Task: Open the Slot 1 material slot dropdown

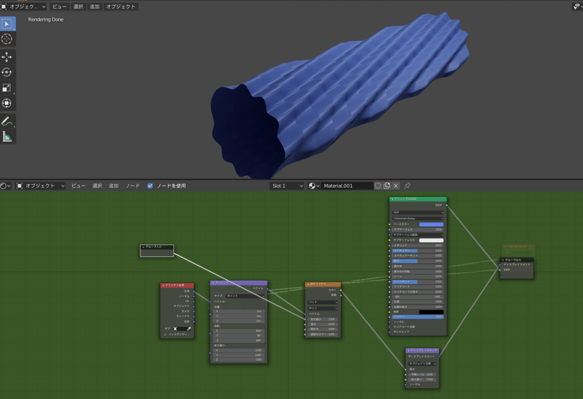Action: (x=287, y=186)
